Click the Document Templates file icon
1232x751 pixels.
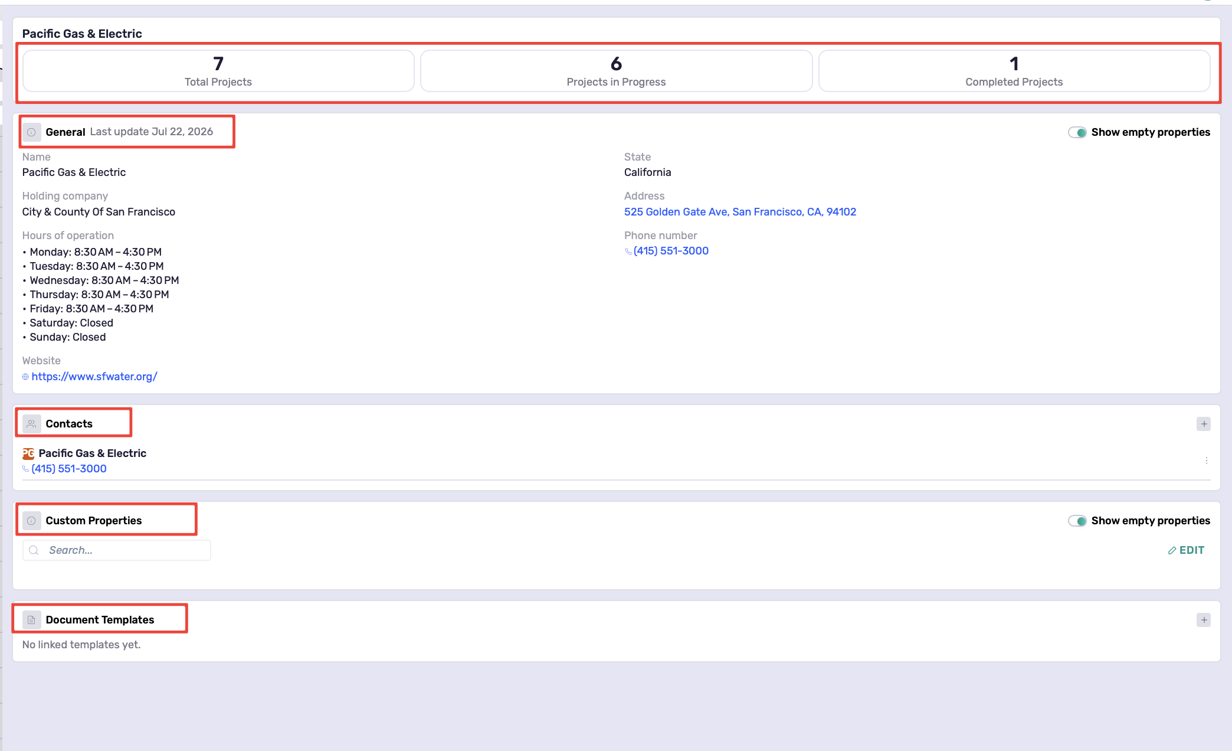(31, 620)
